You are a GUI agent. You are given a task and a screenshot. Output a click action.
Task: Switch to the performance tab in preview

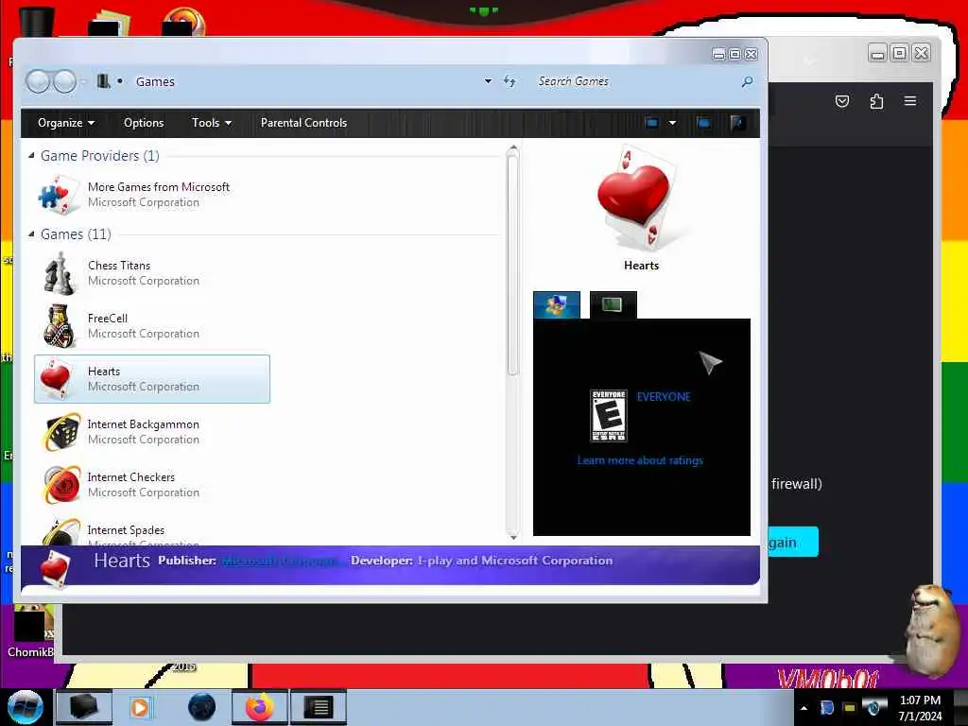pos(613,305)
